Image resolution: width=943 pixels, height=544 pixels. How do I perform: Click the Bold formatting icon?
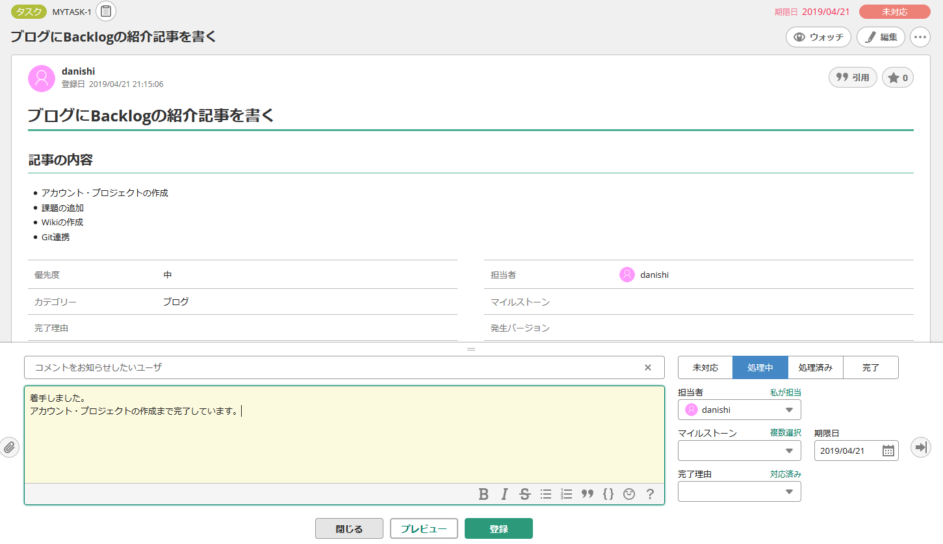pyautogui.click(x=484, y=494)
